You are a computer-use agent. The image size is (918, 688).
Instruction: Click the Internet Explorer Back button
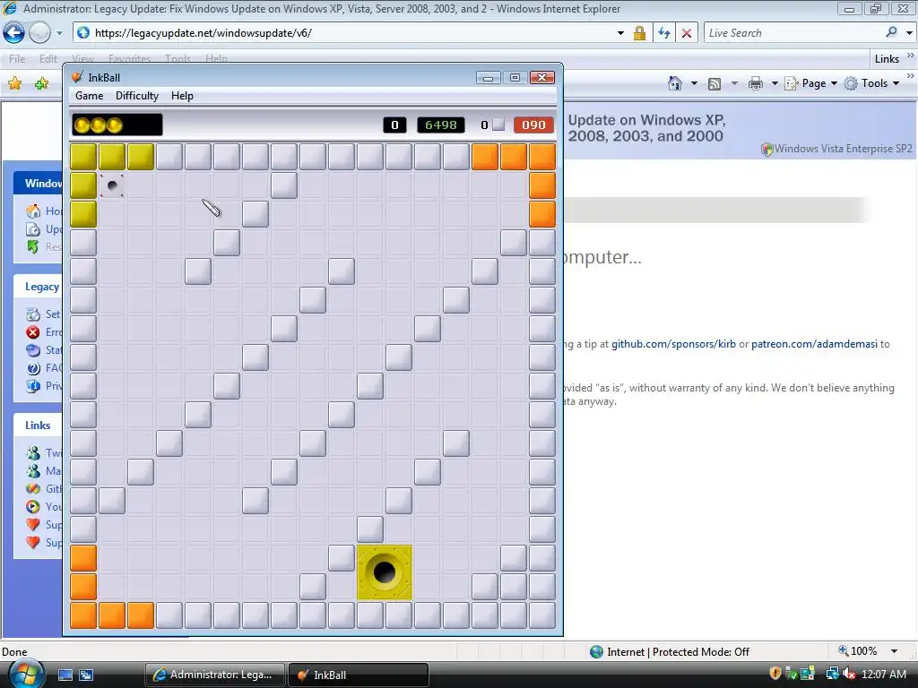coord(14,33)
